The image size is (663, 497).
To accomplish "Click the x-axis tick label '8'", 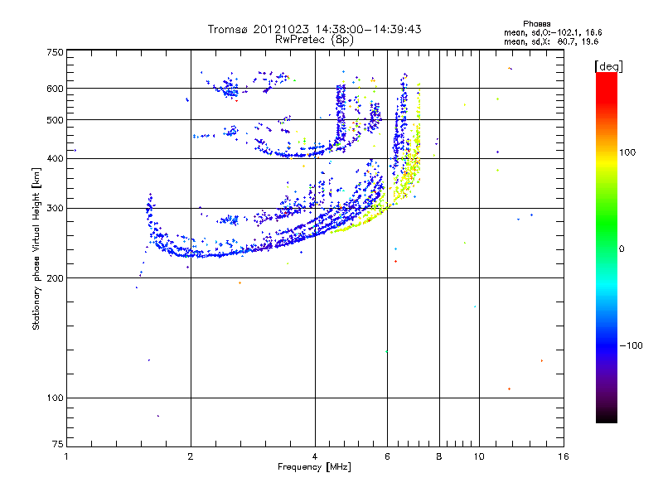I will 439,456.
